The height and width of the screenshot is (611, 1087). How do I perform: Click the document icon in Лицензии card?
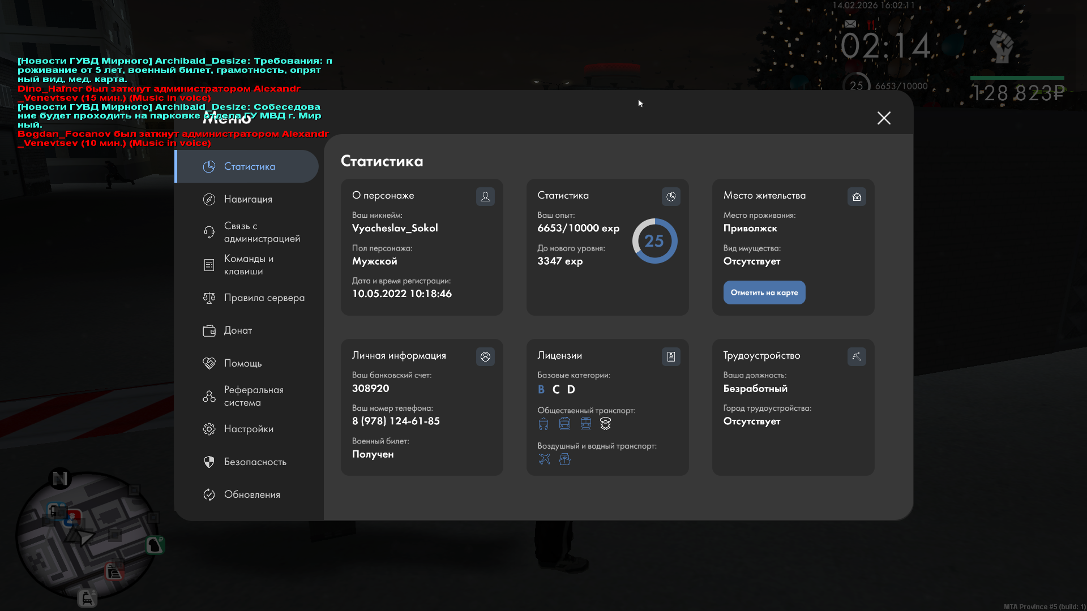pyautogui.click(x=671, y=356)
